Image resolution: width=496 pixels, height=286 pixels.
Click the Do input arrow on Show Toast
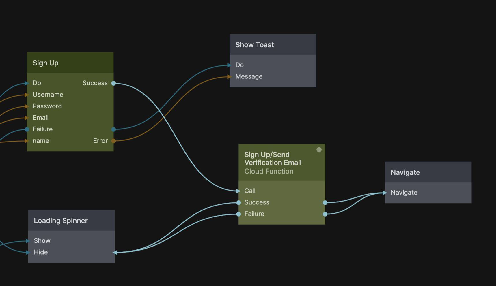coord(230,65)
